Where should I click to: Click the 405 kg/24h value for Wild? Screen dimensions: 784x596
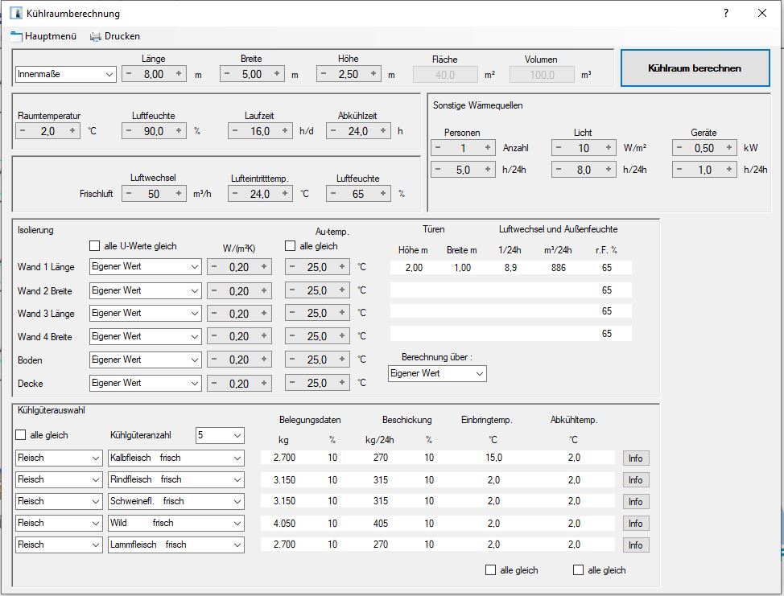click(381, 523)
